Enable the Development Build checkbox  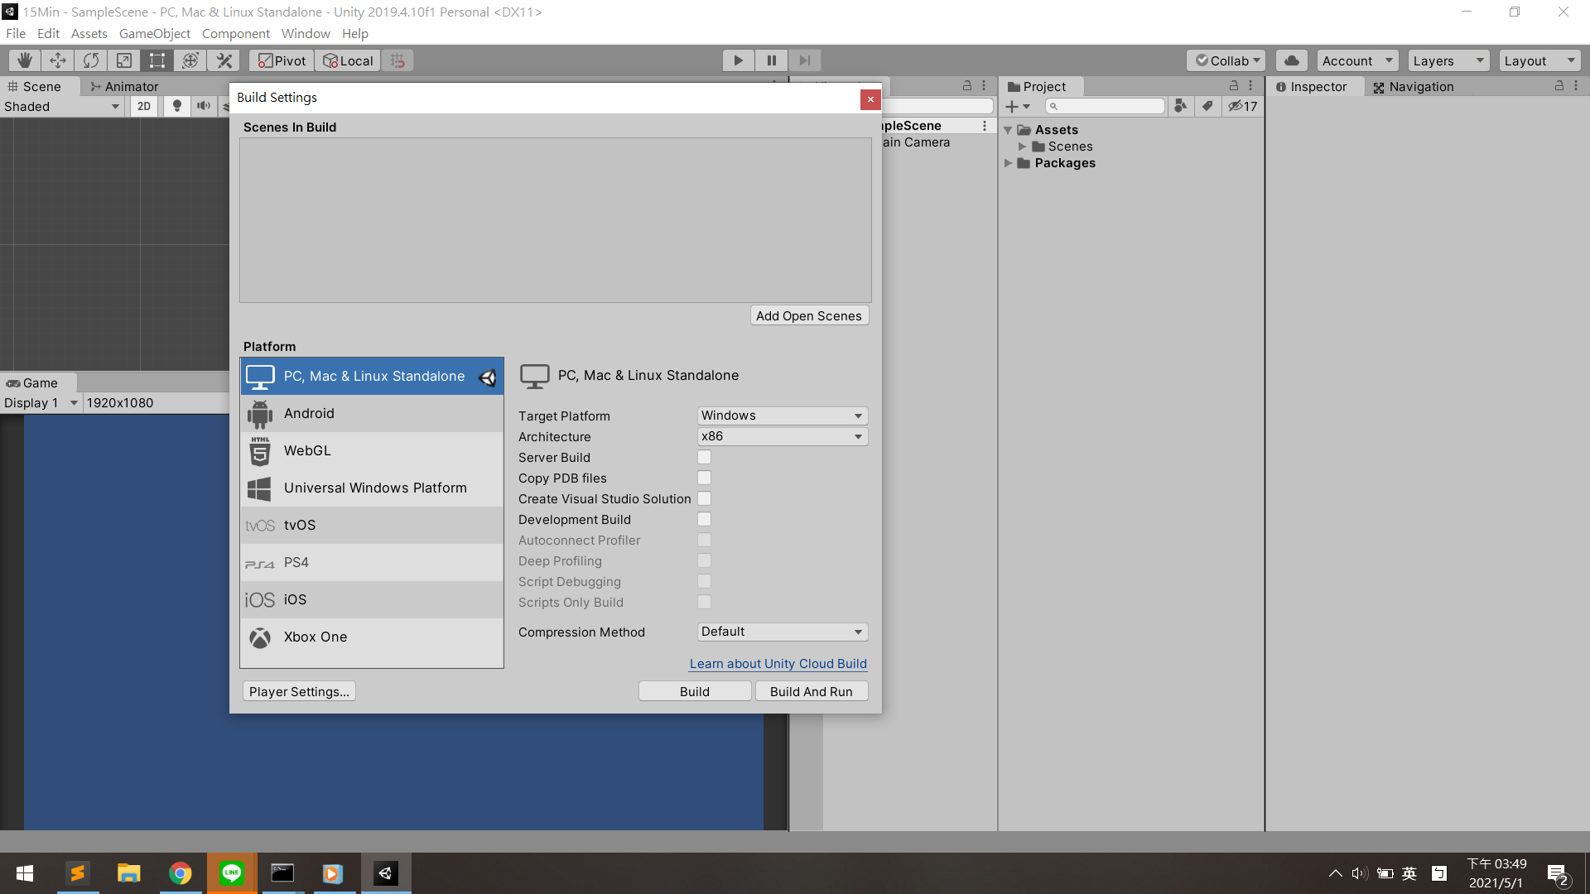704,519
